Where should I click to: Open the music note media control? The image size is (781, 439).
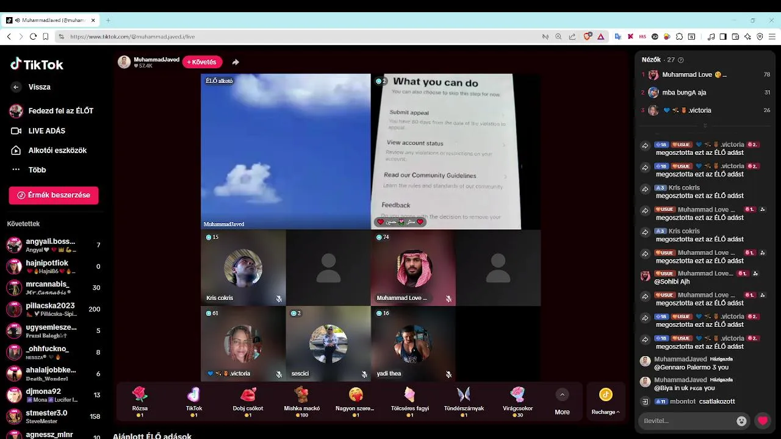[711, 37]
